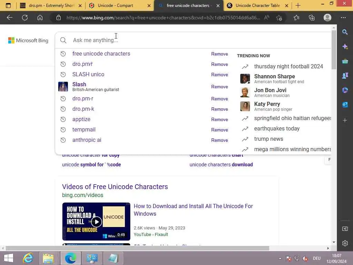Click the search magnifier in Bing box
Viewport: 353px width, 265px height.
point(63,40)
